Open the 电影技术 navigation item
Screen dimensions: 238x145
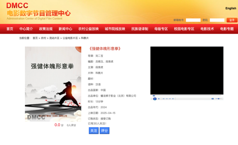207,29
